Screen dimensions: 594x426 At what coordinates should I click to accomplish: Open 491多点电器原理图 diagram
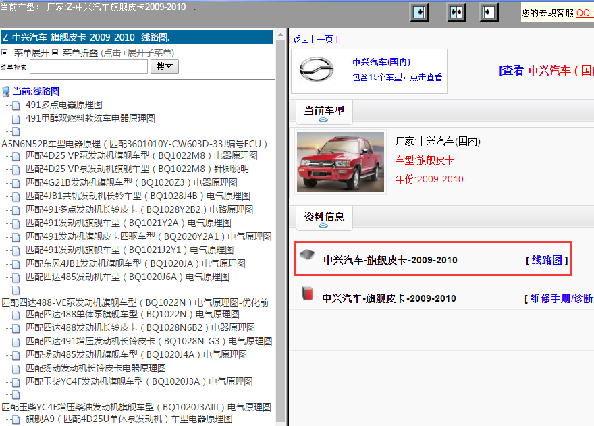[64, 105]
